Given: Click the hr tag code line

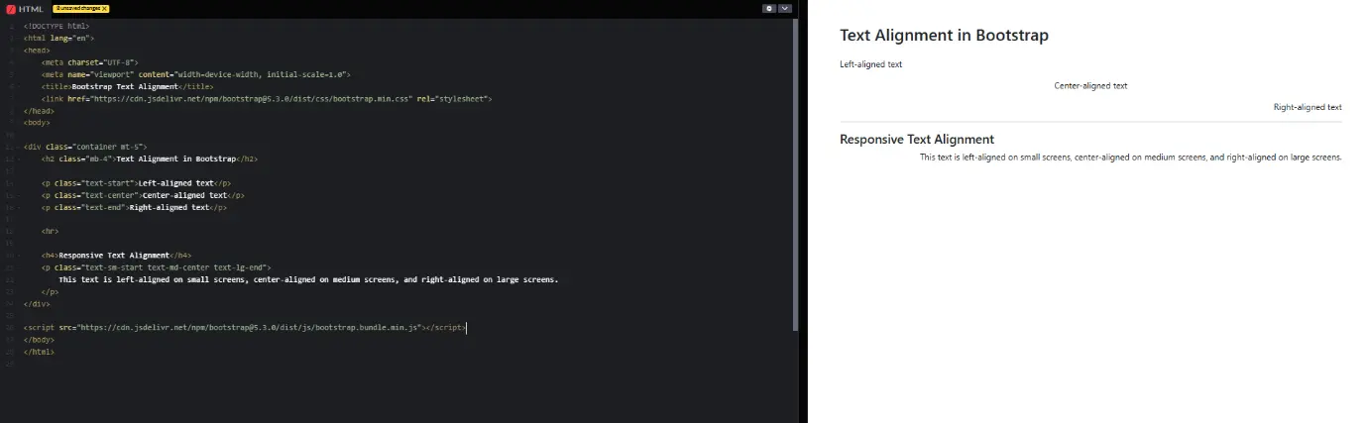Looking at the screenshot, I should tap(50, 231).
